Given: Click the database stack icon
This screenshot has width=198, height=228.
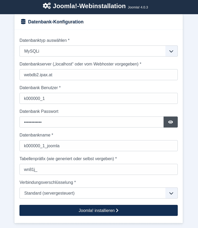Looking at the screenshot, I should (x=23, y=22).
